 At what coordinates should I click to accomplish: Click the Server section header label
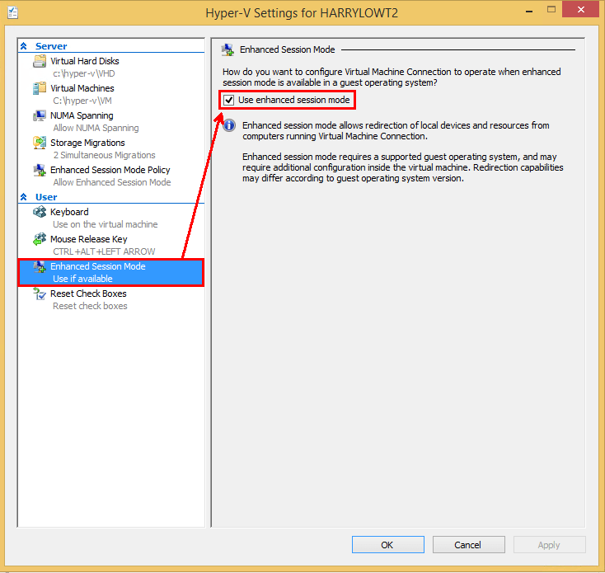51,46
